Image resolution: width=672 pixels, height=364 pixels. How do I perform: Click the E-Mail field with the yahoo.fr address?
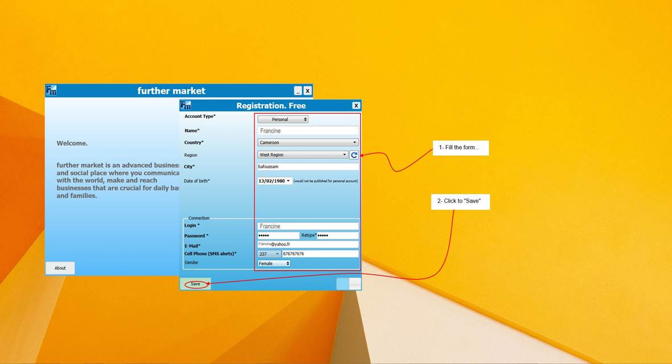(308, 244)
